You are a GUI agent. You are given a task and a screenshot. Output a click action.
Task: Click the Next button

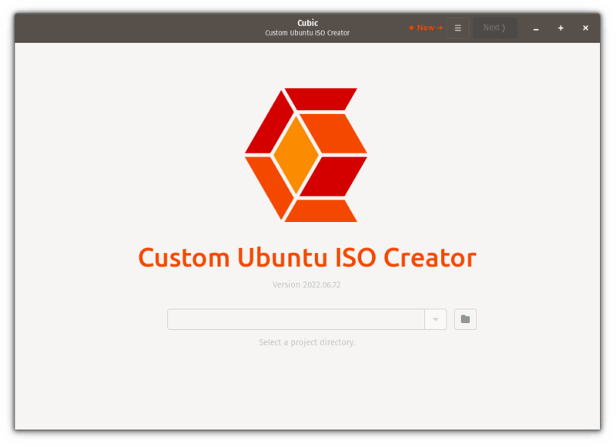coord(494,27)
